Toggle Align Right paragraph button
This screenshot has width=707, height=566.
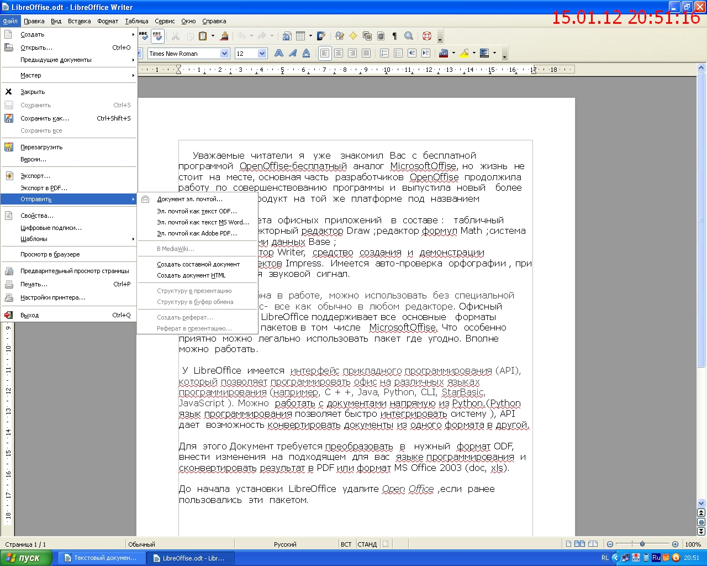tap(352, 53)
